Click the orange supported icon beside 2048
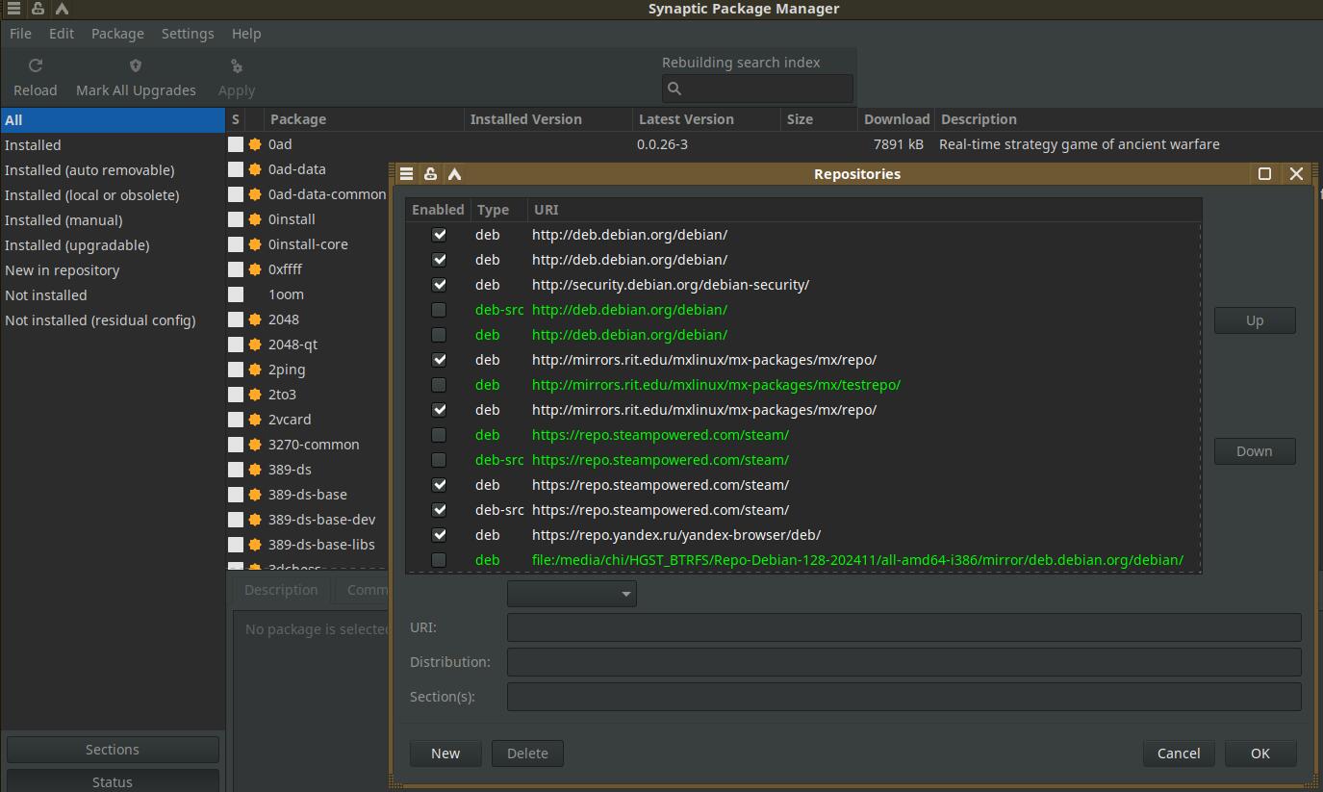 pyautogui.click(x=255, y=319)
